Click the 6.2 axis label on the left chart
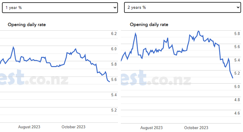243x132 pixels. click(x=114, y=34)
